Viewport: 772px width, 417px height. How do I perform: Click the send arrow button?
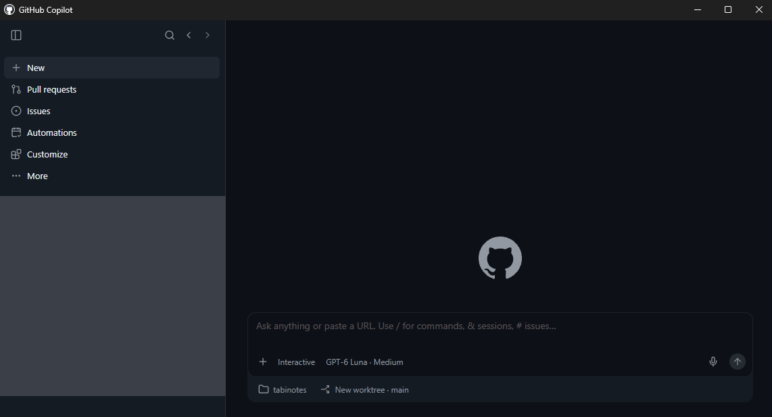tap(737, 362)
